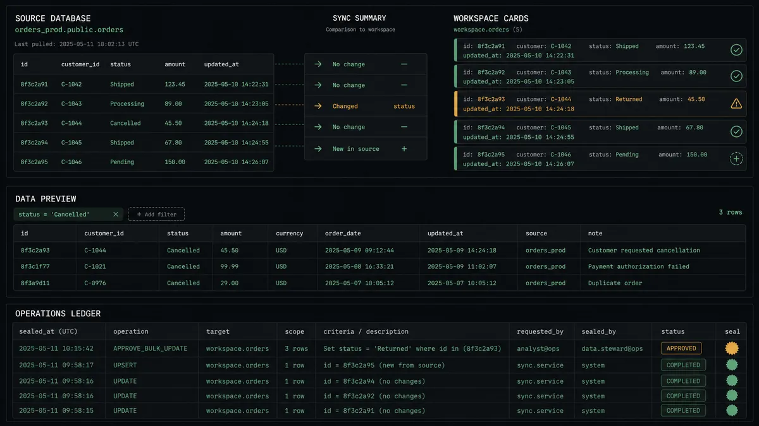Click the check icon on card 8f3c2a91
This screenshot has height=426, width=759.
(x=736, y=50)
